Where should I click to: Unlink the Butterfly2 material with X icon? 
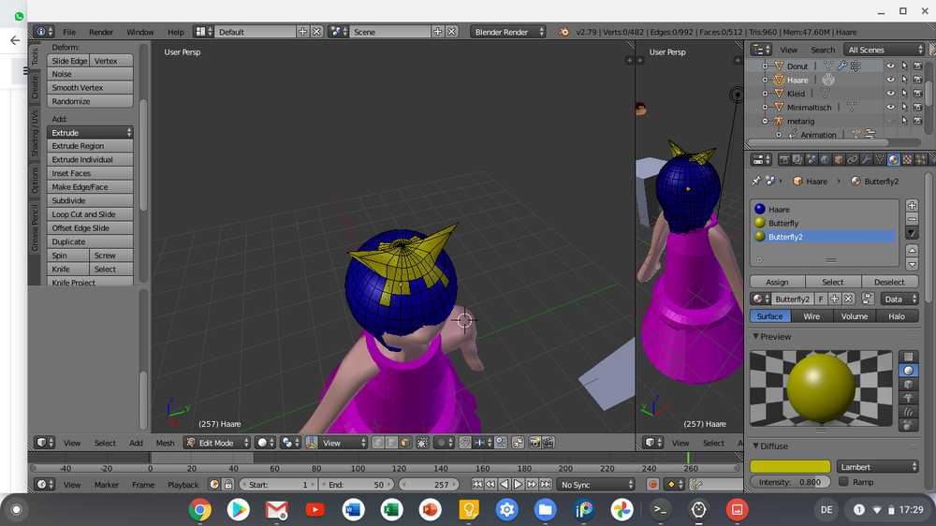(848, 299)
